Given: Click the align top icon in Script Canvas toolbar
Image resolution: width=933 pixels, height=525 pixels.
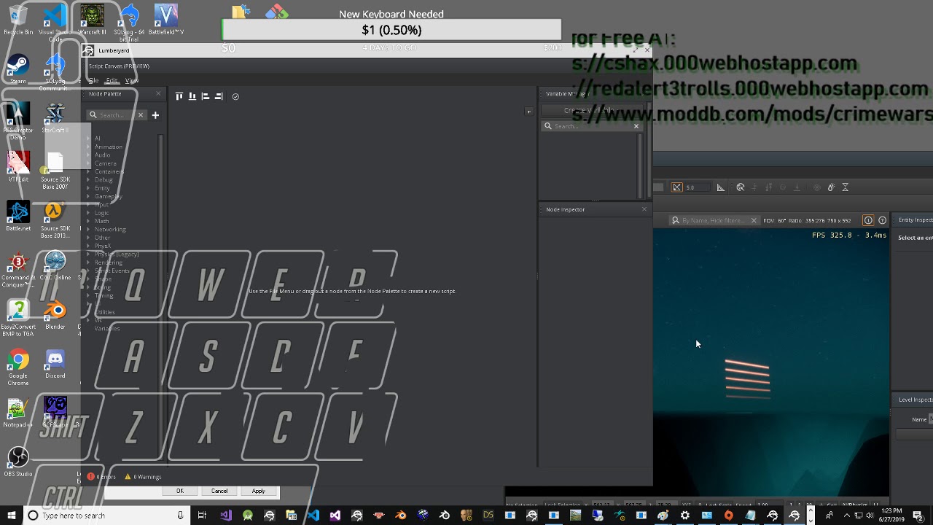Looking at the screenshot, I should (179, 96).
